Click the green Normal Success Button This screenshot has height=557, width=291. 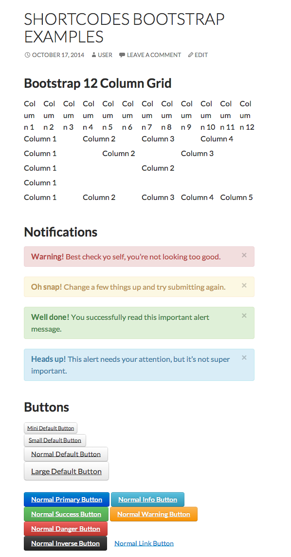(x=66, y=514)
